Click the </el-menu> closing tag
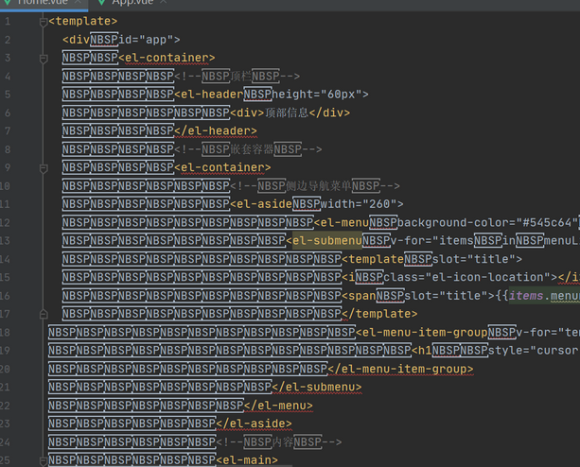The width and height of the screenshot is (580, 467). pos(278,406)
